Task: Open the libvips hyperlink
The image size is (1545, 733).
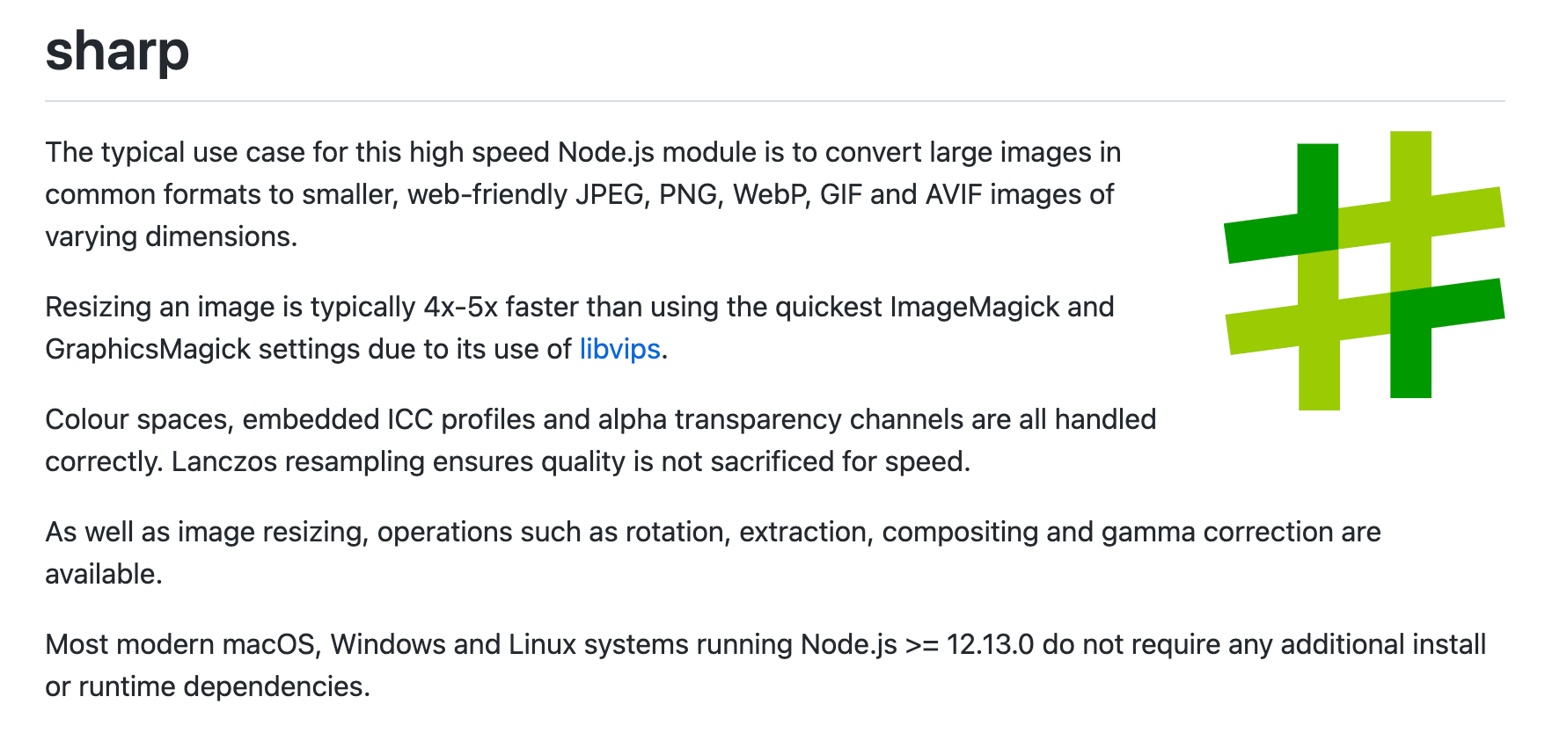Action: tap(619, 349)
